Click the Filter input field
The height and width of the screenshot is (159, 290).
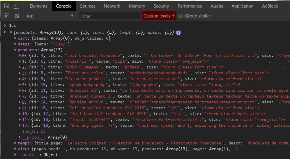pyautogui.click(x=109, y=16)
